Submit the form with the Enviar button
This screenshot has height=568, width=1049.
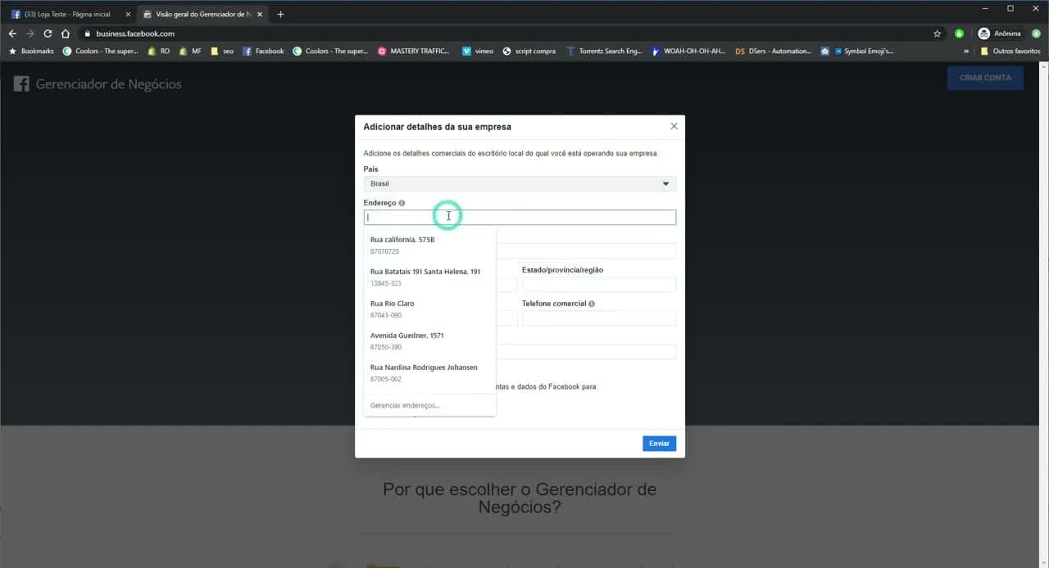pos(659,443)
